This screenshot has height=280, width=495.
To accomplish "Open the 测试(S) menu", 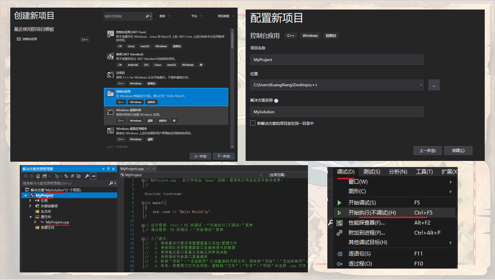I will tap(371, 172).
